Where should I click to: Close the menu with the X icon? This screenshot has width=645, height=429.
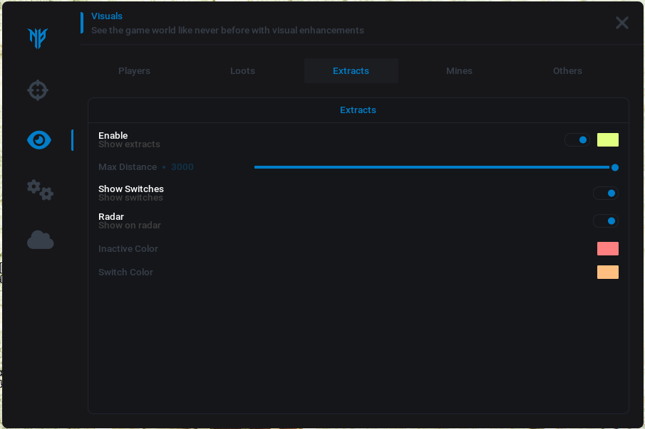pos(621,23)
